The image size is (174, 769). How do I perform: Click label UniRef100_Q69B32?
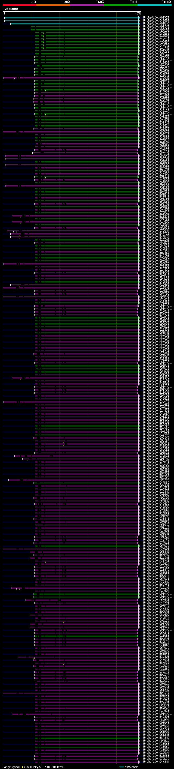point(156,161)
